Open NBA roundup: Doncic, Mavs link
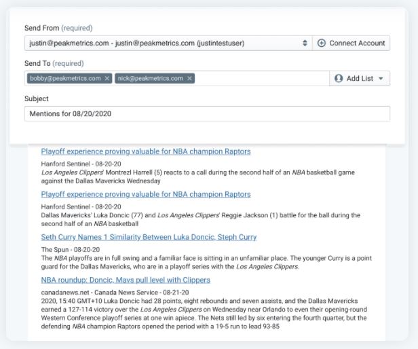Screen dimensions: 418x349 coord(126,280)
